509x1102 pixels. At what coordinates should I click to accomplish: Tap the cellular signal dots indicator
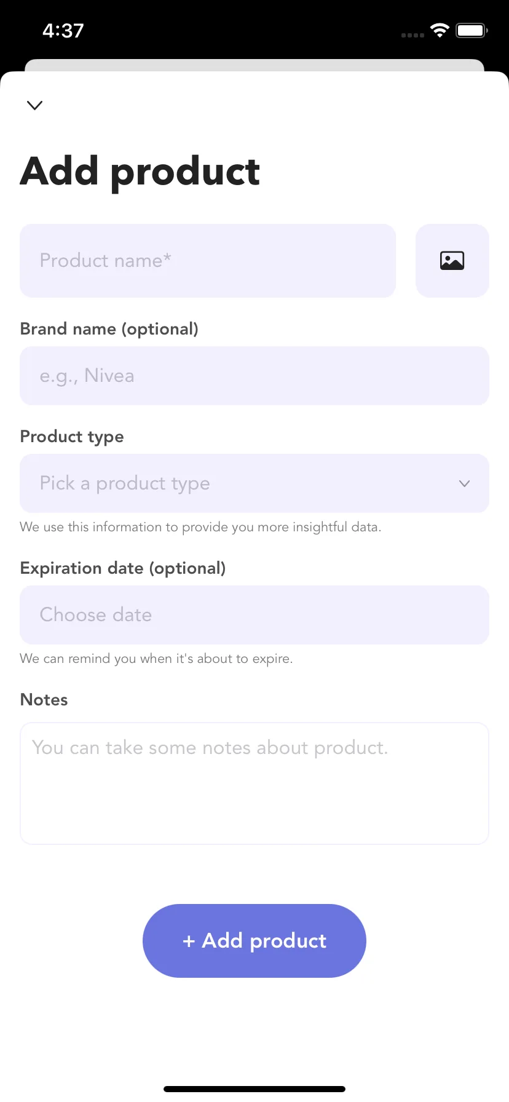[412, 35]
